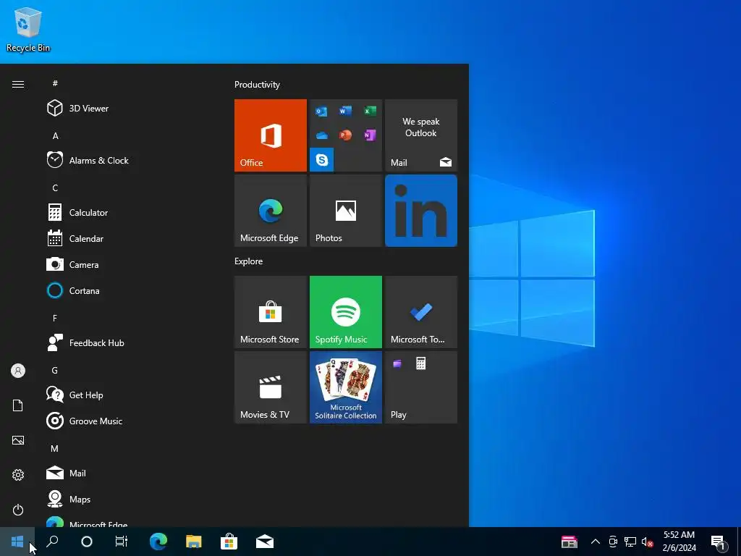Click the news widget icon on taskbar
741x556 pixels.
569,542
